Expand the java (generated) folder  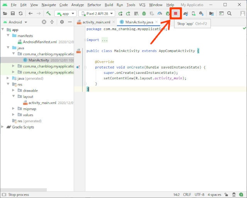click(8, 78)
